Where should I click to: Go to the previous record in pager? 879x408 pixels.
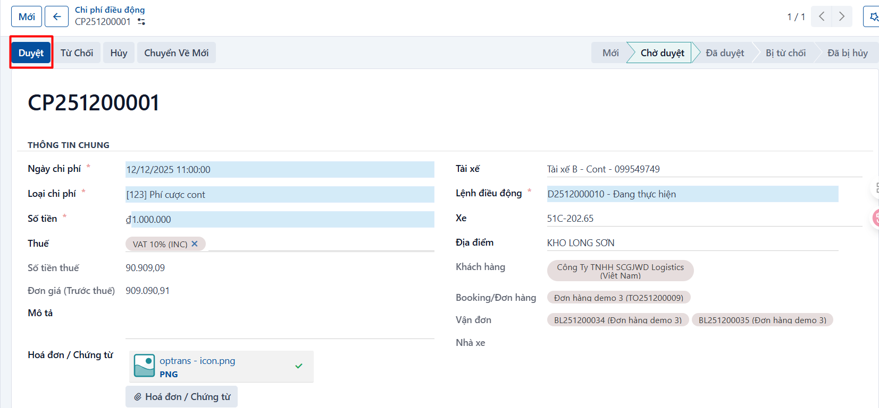click(x=822, y=16)
